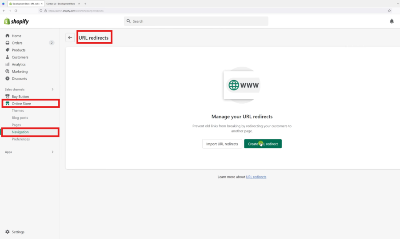This screenshot has width=400, height=239.
Task: Click into the Shopify search field
Action: (x=196, y=21)
